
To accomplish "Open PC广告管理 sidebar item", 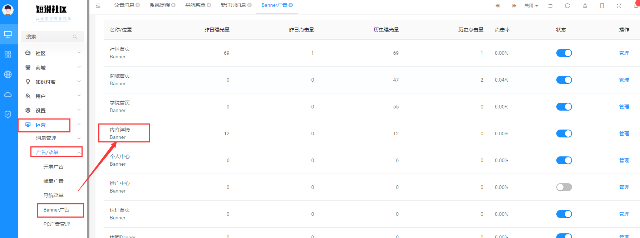I will coord(56,224).
